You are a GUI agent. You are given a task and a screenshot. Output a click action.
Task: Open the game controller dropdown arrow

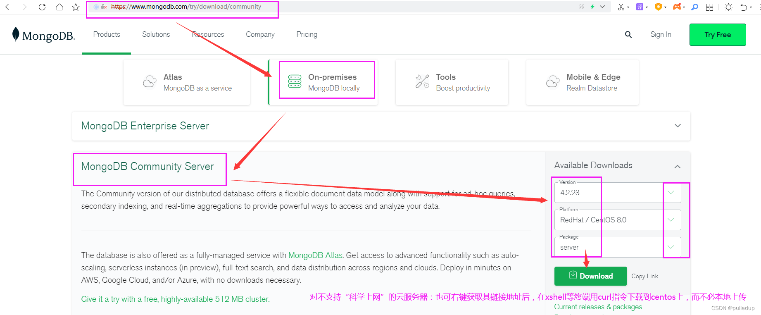[684, 7]
